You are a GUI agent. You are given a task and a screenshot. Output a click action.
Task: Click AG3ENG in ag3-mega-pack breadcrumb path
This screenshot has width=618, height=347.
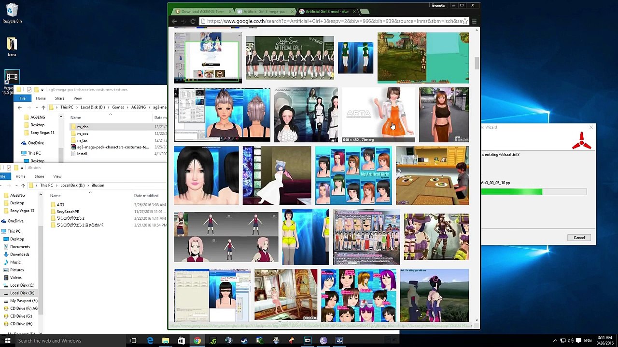pos(139,107)
